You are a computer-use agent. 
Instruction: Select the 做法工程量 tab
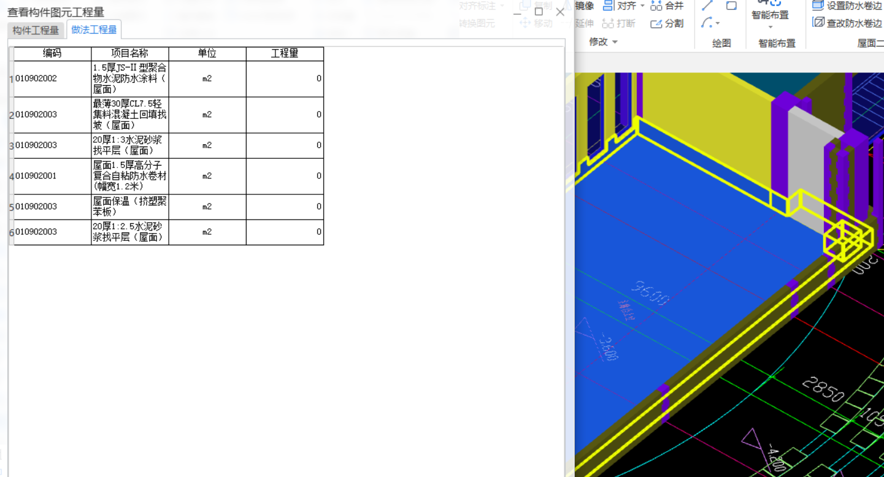coord(94,29)
